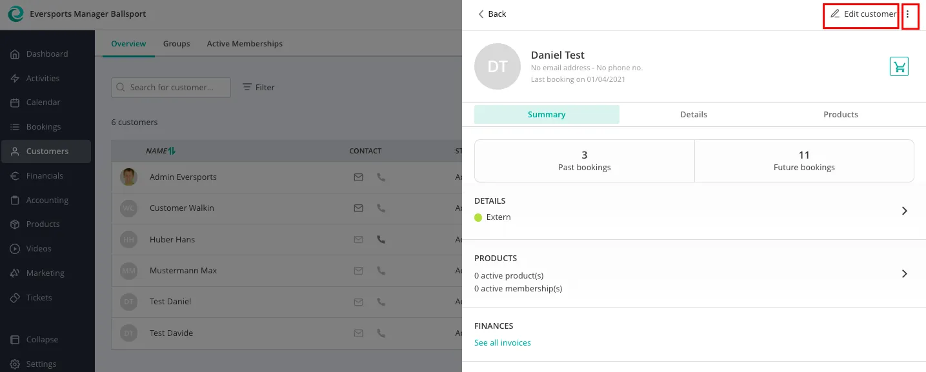The image size is (926, 372).
Task: Collapse the sidebar navigation
Action: click(x=42, y=340)
